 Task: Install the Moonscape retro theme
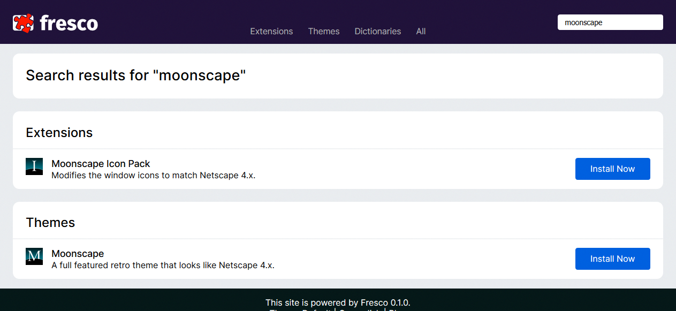[612, 259]
